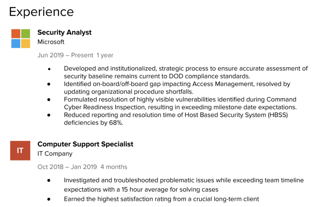This screenshot has height=207, width=315.
Task: Select the Computer Support Specialist title
Action: [x=86, y=144]
